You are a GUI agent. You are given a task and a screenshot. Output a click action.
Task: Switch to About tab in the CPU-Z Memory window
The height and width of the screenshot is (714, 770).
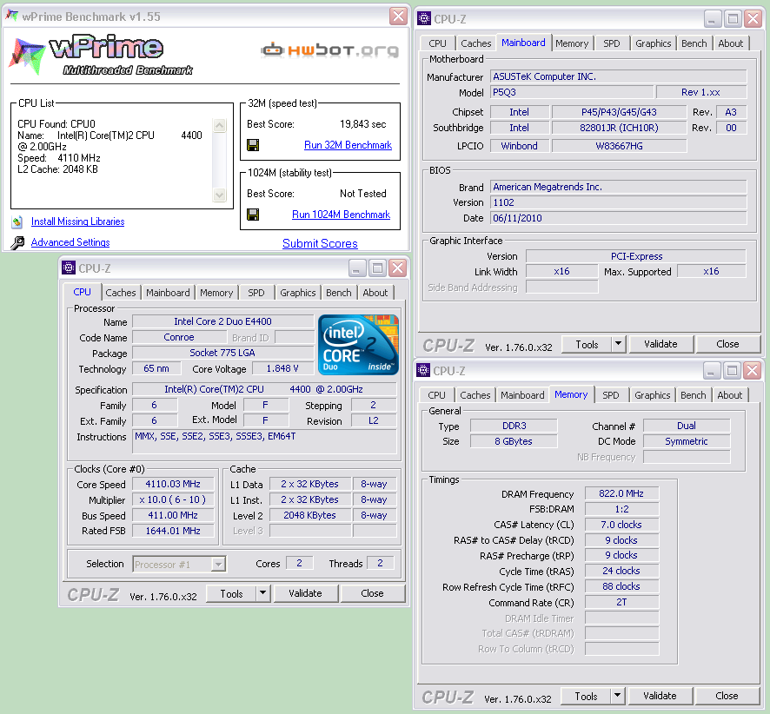(x=729, y=395)
